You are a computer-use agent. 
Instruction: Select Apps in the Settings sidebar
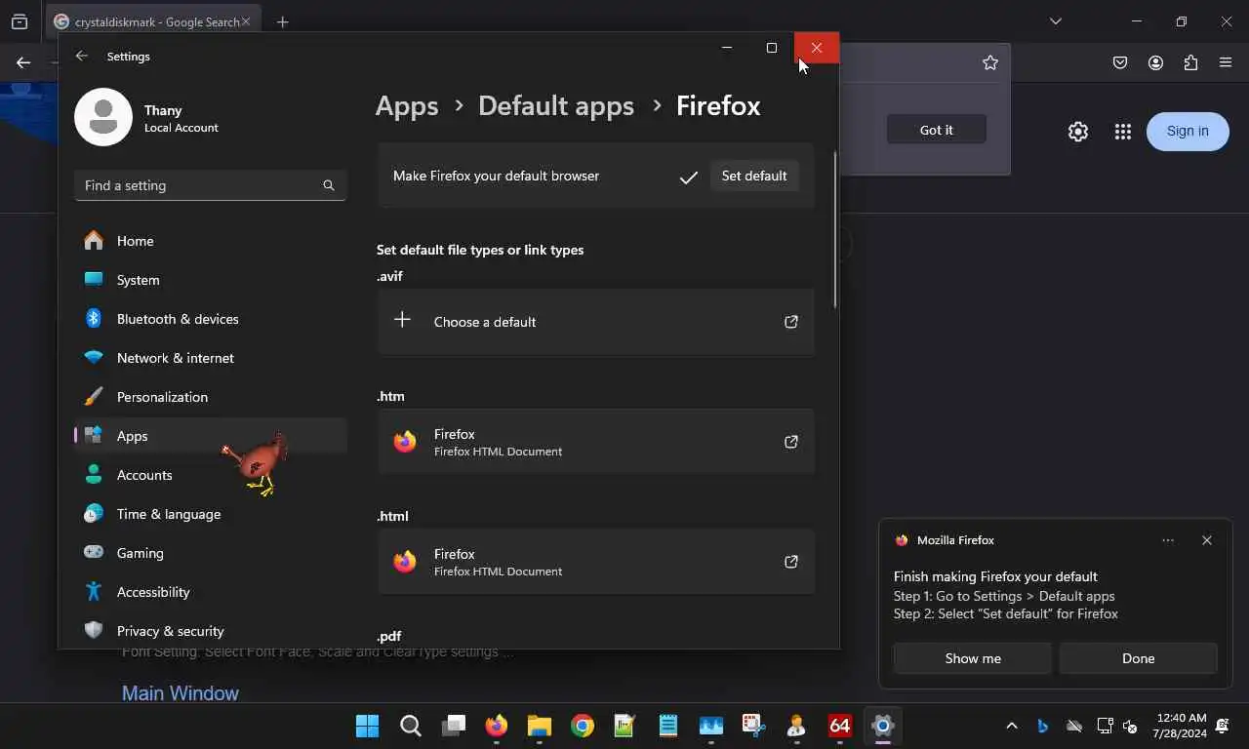210,436
